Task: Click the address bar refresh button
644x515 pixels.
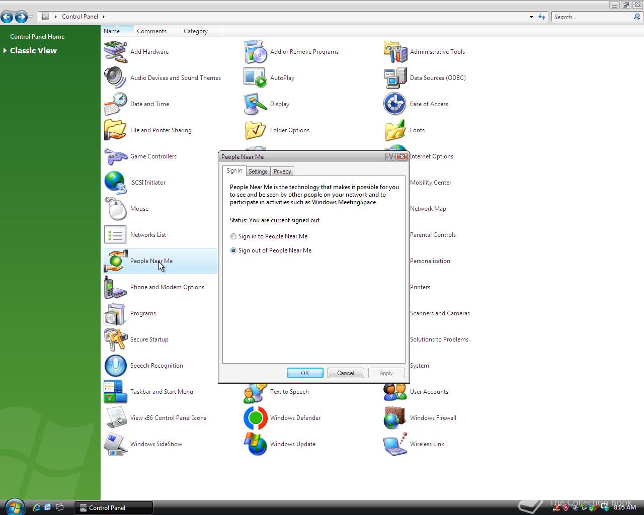Action: tap(542, 17)
